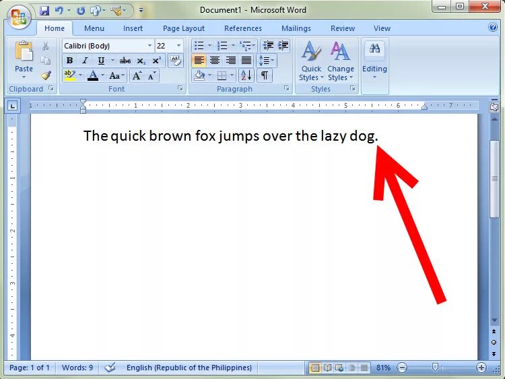The image size is (505, 379).
Task: Toggle show paragraph marks
Action: tap(265, 75)
